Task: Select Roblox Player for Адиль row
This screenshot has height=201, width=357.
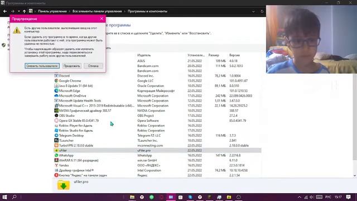Action: pos(157,126)
